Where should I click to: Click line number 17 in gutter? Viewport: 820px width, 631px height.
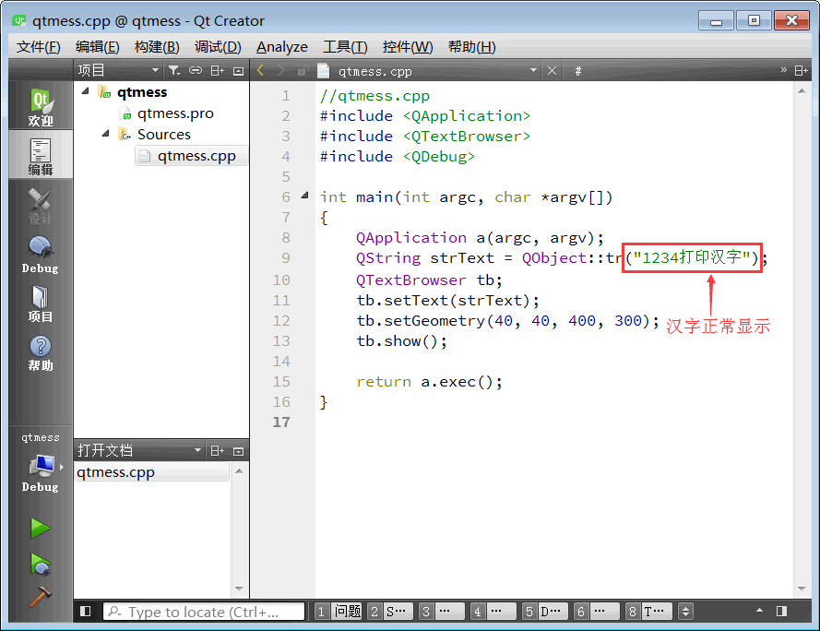coord(281,422)
